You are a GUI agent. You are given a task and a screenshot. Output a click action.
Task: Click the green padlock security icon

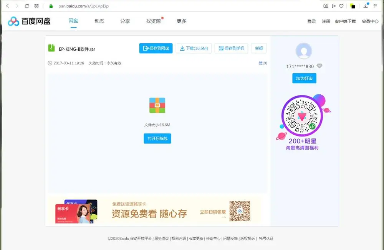[x=51, y=6]
